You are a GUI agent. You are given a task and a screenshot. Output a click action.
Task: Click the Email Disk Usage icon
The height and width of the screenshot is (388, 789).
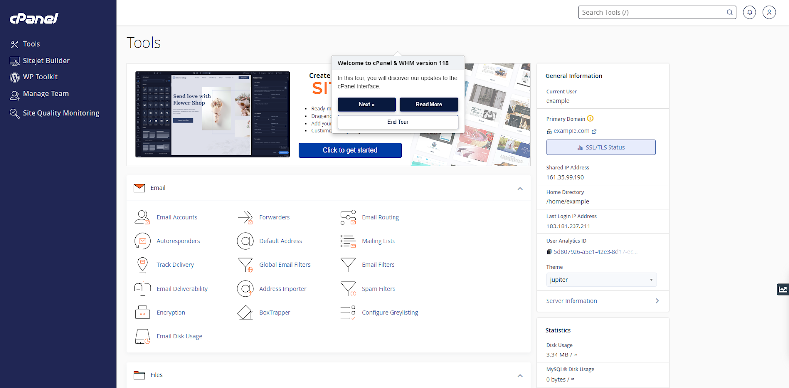(x=143, y=336)
